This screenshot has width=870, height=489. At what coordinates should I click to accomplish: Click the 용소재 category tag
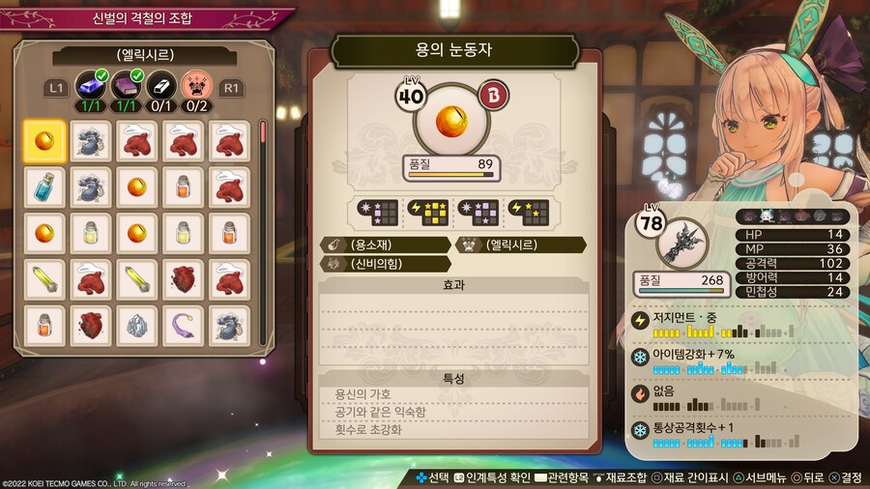[386, 244]
